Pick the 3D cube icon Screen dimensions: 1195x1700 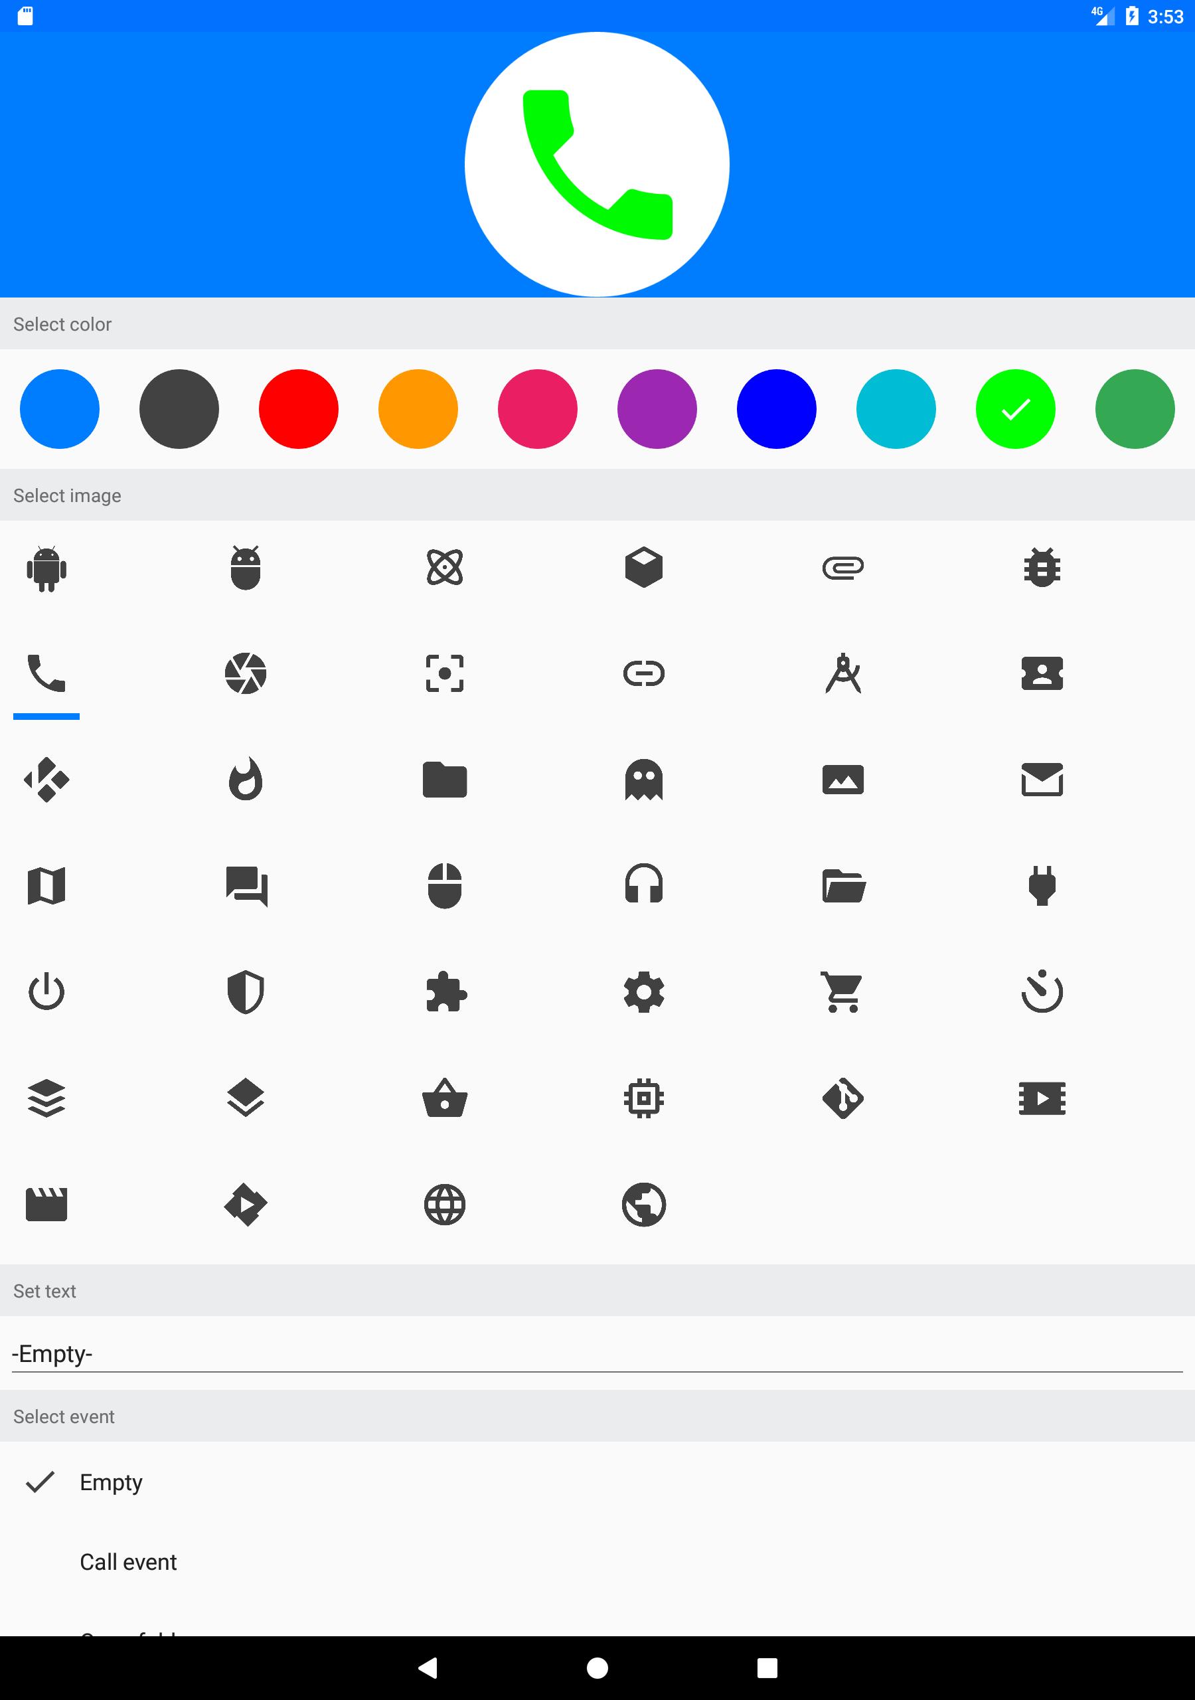(644, 568)
